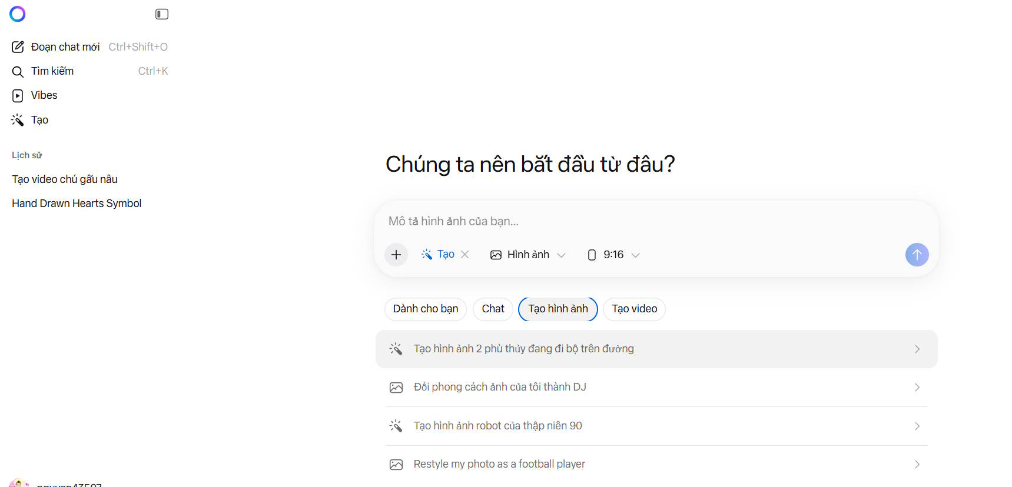Choose suggestion about 2 phù thủy đi bộ
Viewport: 1012px width, 487px height.
pyautogui.click(x=656, y=349)
